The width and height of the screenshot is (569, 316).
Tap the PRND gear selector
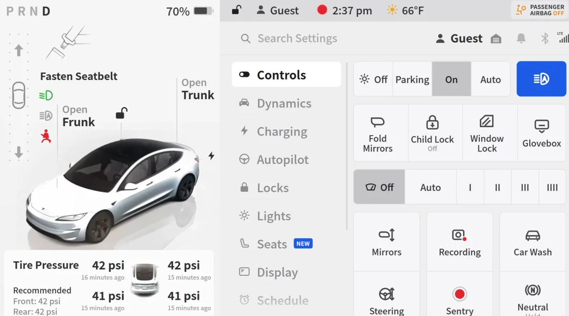[x=28, y=11]
